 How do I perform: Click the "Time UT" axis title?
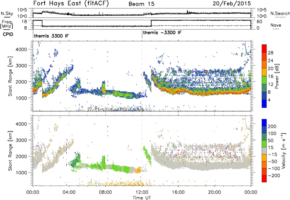tap(142, 198)
